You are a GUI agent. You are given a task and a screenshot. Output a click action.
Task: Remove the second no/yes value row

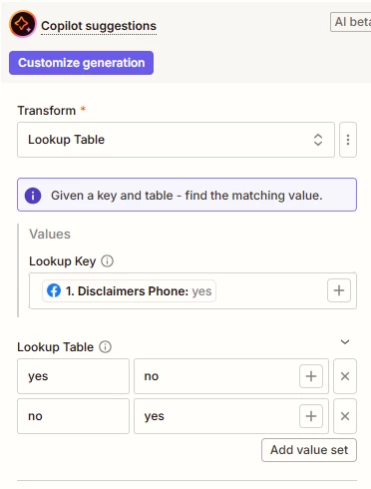[345, 416]
